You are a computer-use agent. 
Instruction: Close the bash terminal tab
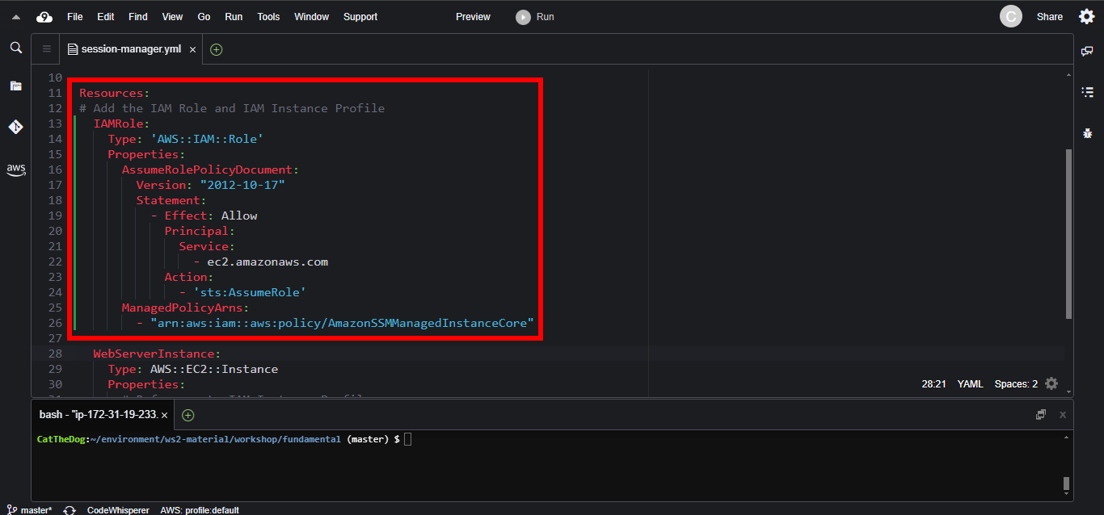(x=164, y=415)
